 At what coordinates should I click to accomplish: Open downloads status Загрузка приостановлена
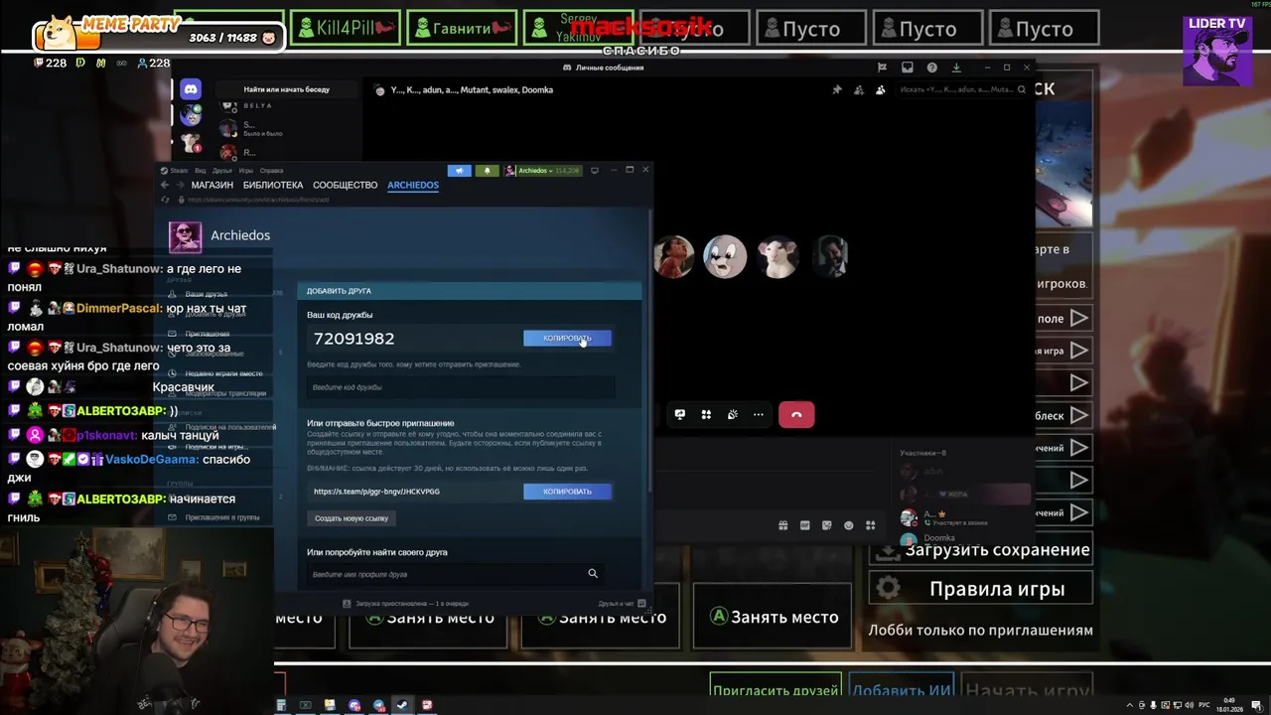pos(405,604)
